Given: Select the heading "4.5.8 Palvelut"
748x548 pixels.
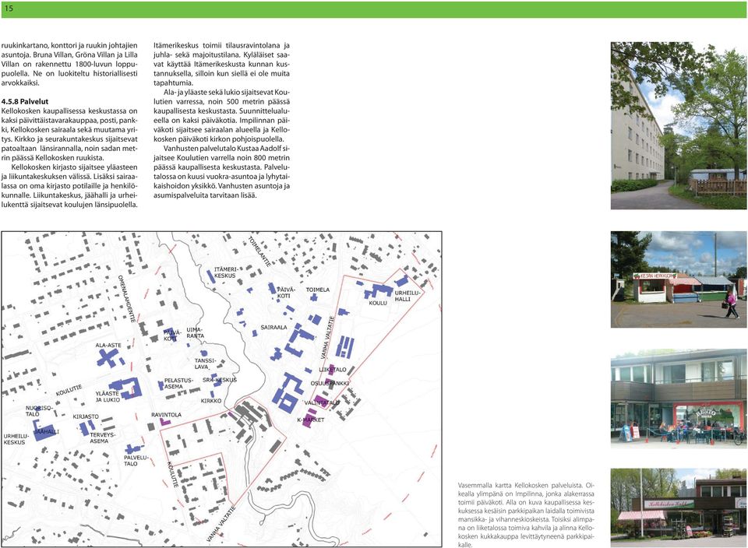Looking at the screenshot, I should (25, 101).
